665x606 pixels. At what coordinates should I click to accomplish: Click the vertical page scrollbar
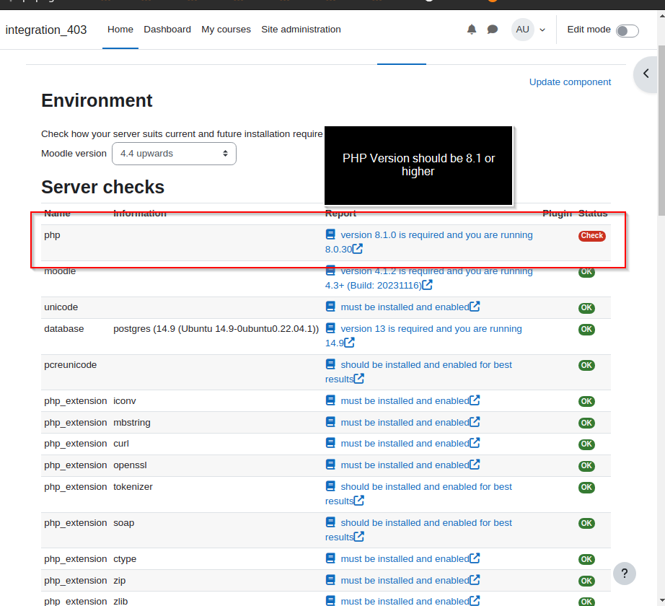[661, 131]
